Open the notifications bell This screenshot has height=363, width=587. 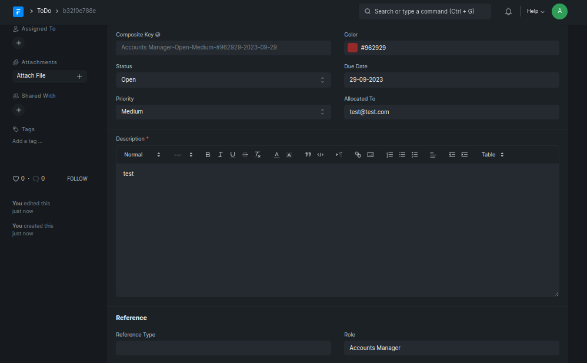click(x=508, y=11)
